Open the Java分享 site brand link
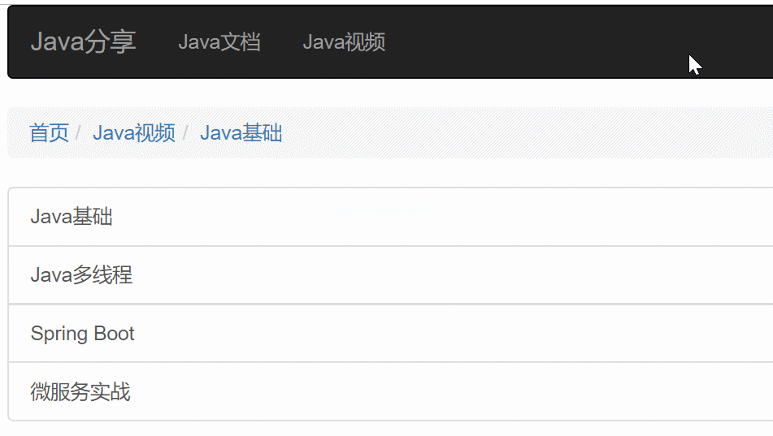Image resolution: width=773 pixels, height=436 pixels. pos(83,42)
